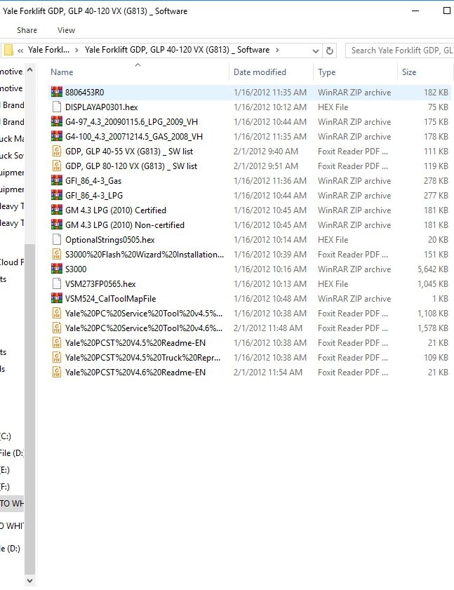Click the GM 4.3 LPG Non-certified archive icon
The width and height of the screenshot is (454, 590).
click(56, 224)
